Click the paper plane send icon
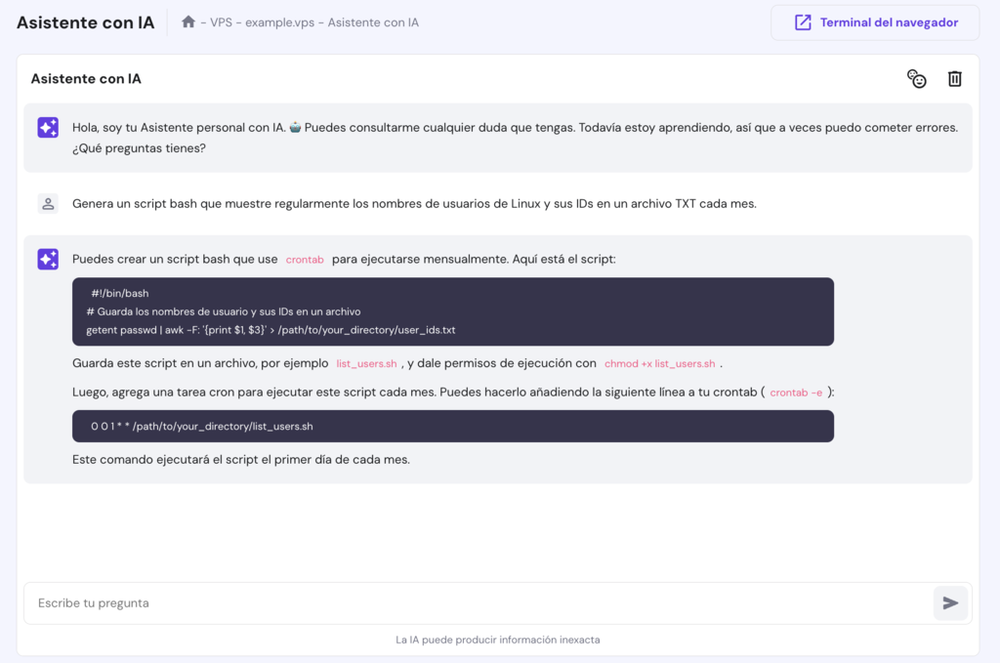Image resolution: width=1000 pixels, height=663 pixels. tap(949, 602)
